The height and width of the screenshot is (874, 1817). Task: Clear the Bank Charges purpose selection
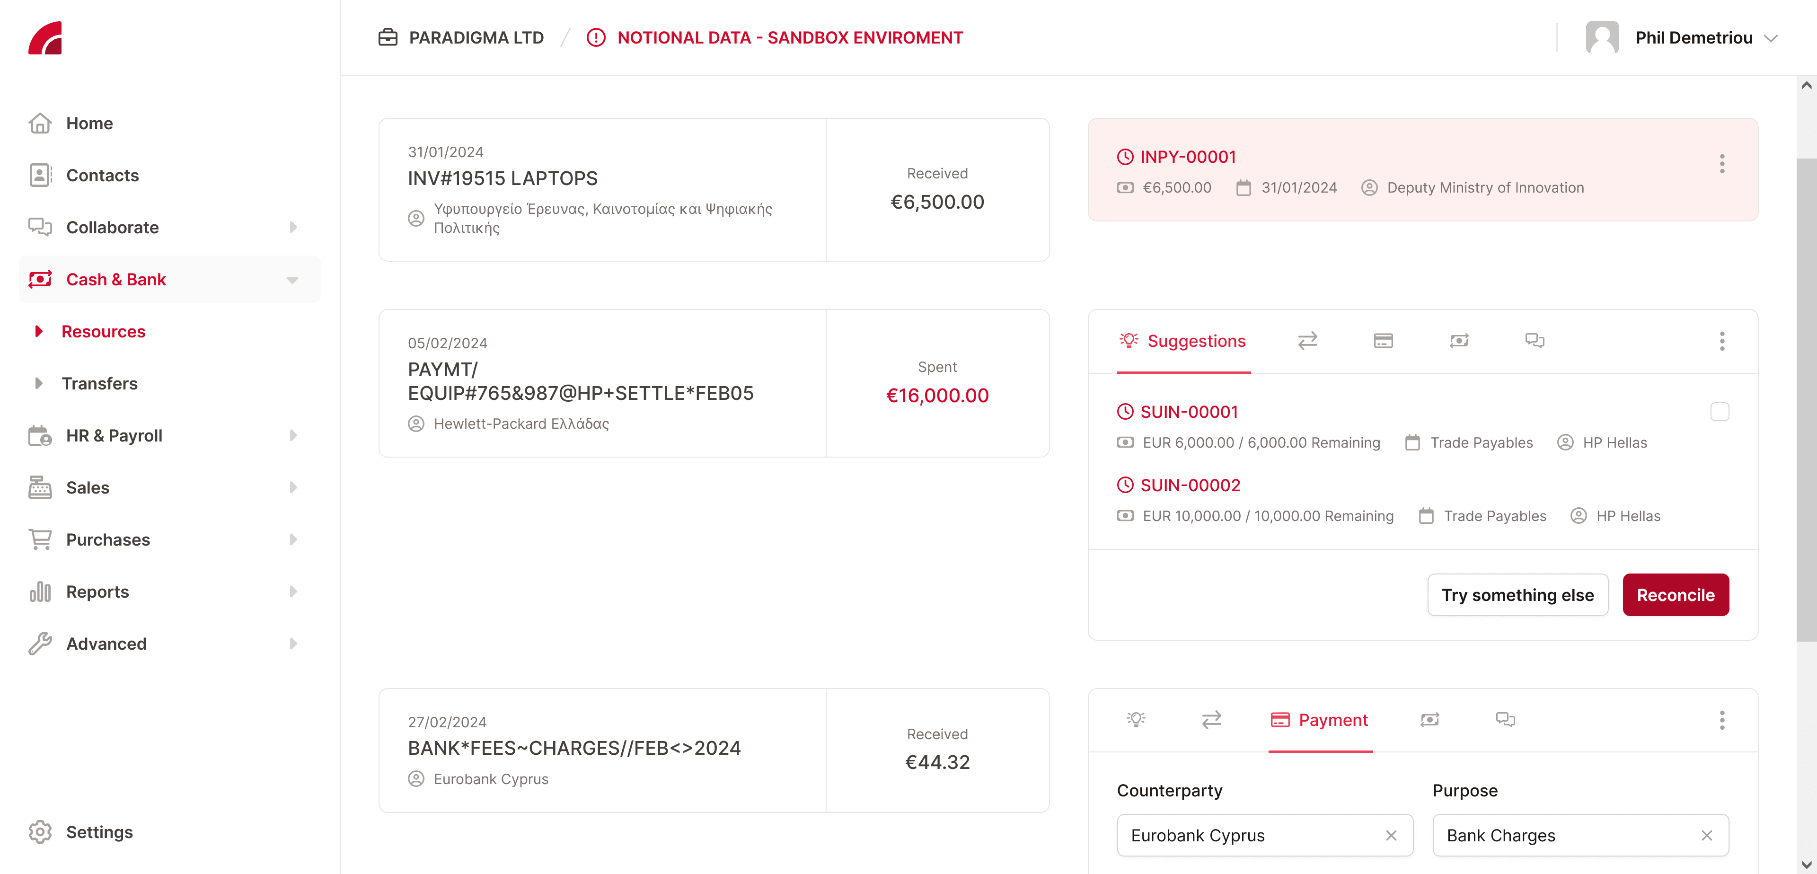click(1706, 835)
